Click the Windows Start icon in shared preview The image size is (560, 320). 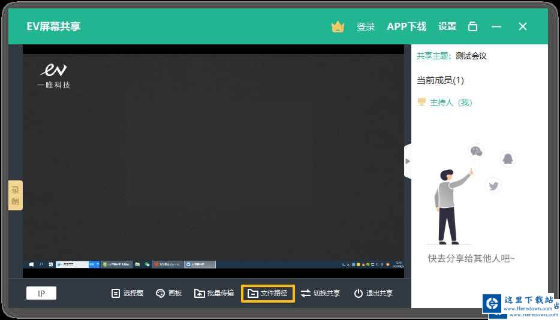[31, 264]
